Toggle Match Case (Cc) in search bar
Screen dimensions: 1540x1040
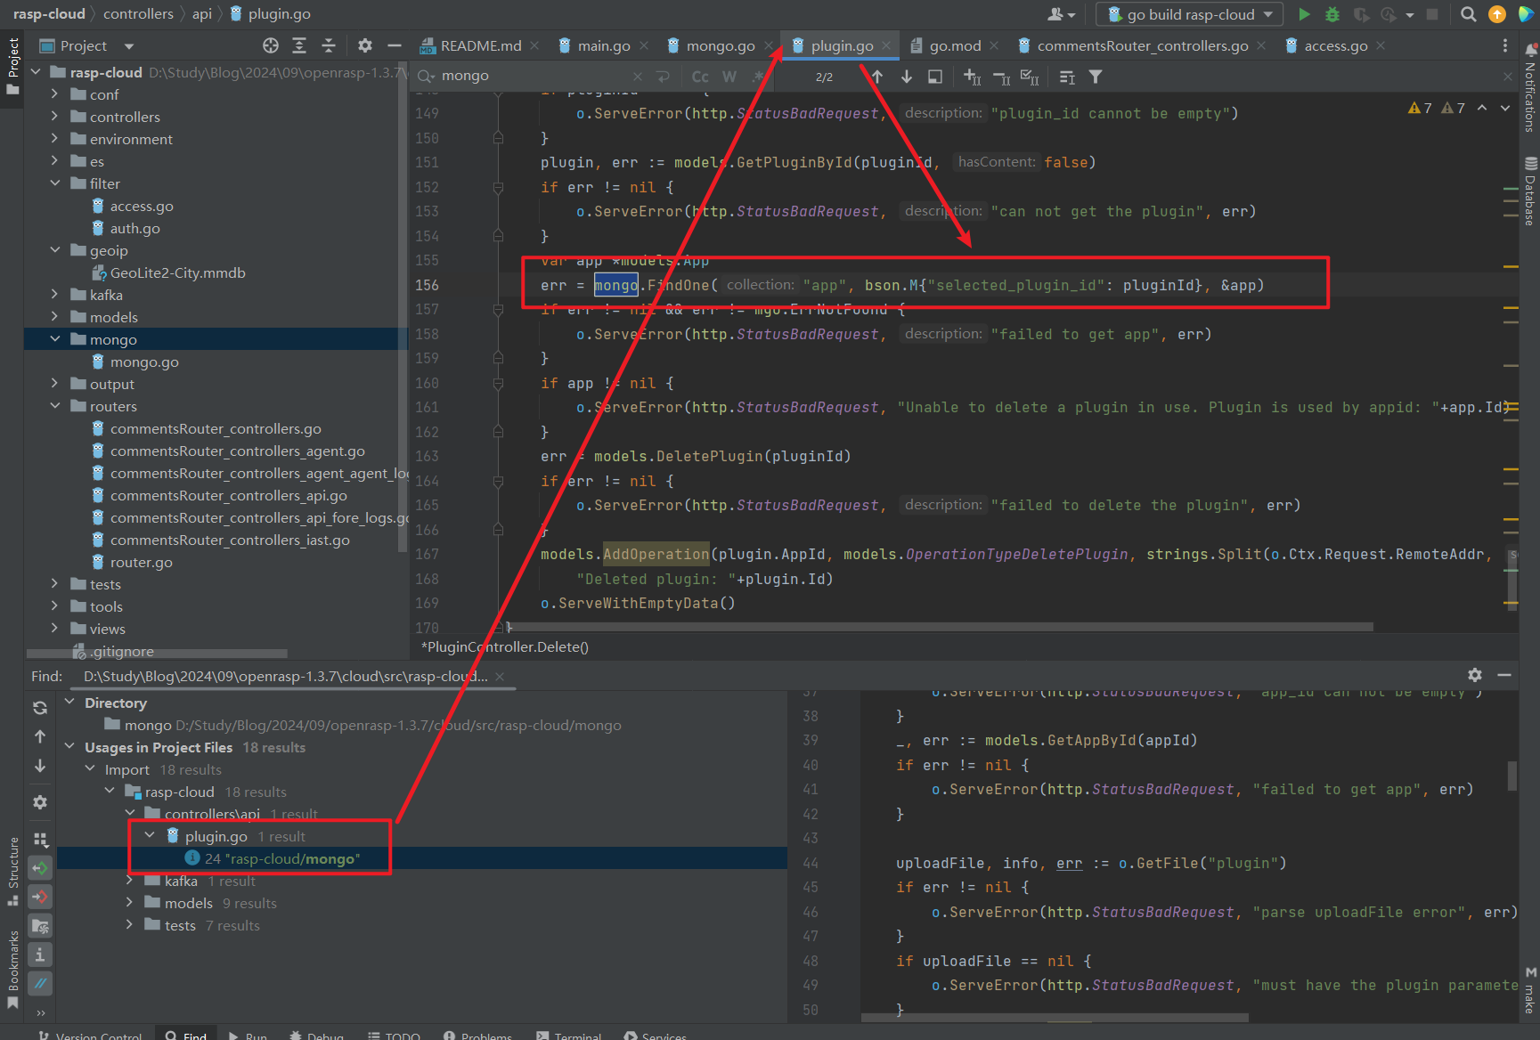(x=700, y=77)
